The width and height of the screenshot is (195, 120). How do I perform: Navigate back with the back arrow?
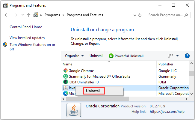click(7, 15)
